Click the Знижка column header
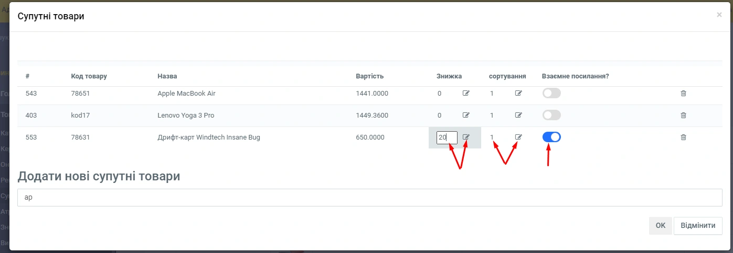This screenshot has height=253, width=733. pyautogui.click(x=449, y=76)
